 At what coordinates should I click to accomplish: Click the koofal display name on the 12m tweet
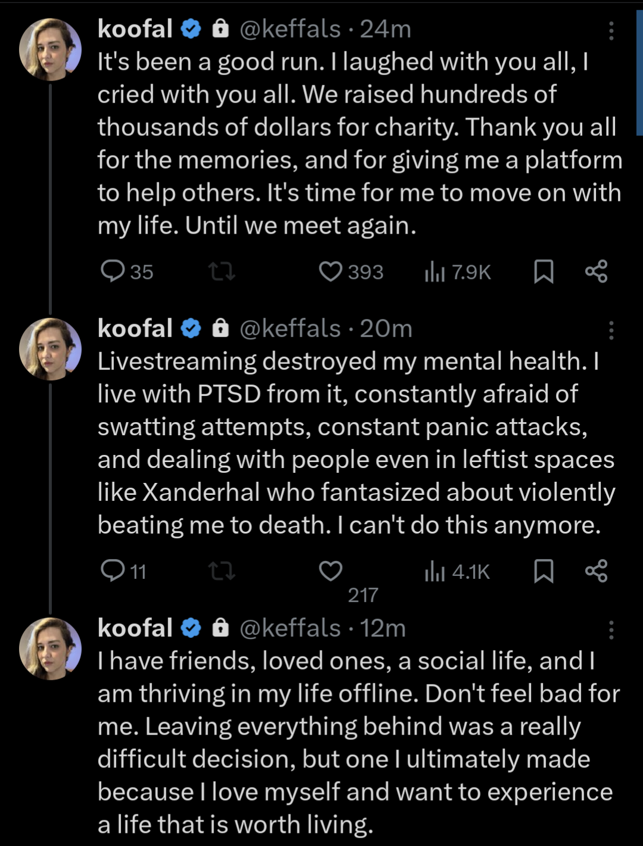(135, 628)
